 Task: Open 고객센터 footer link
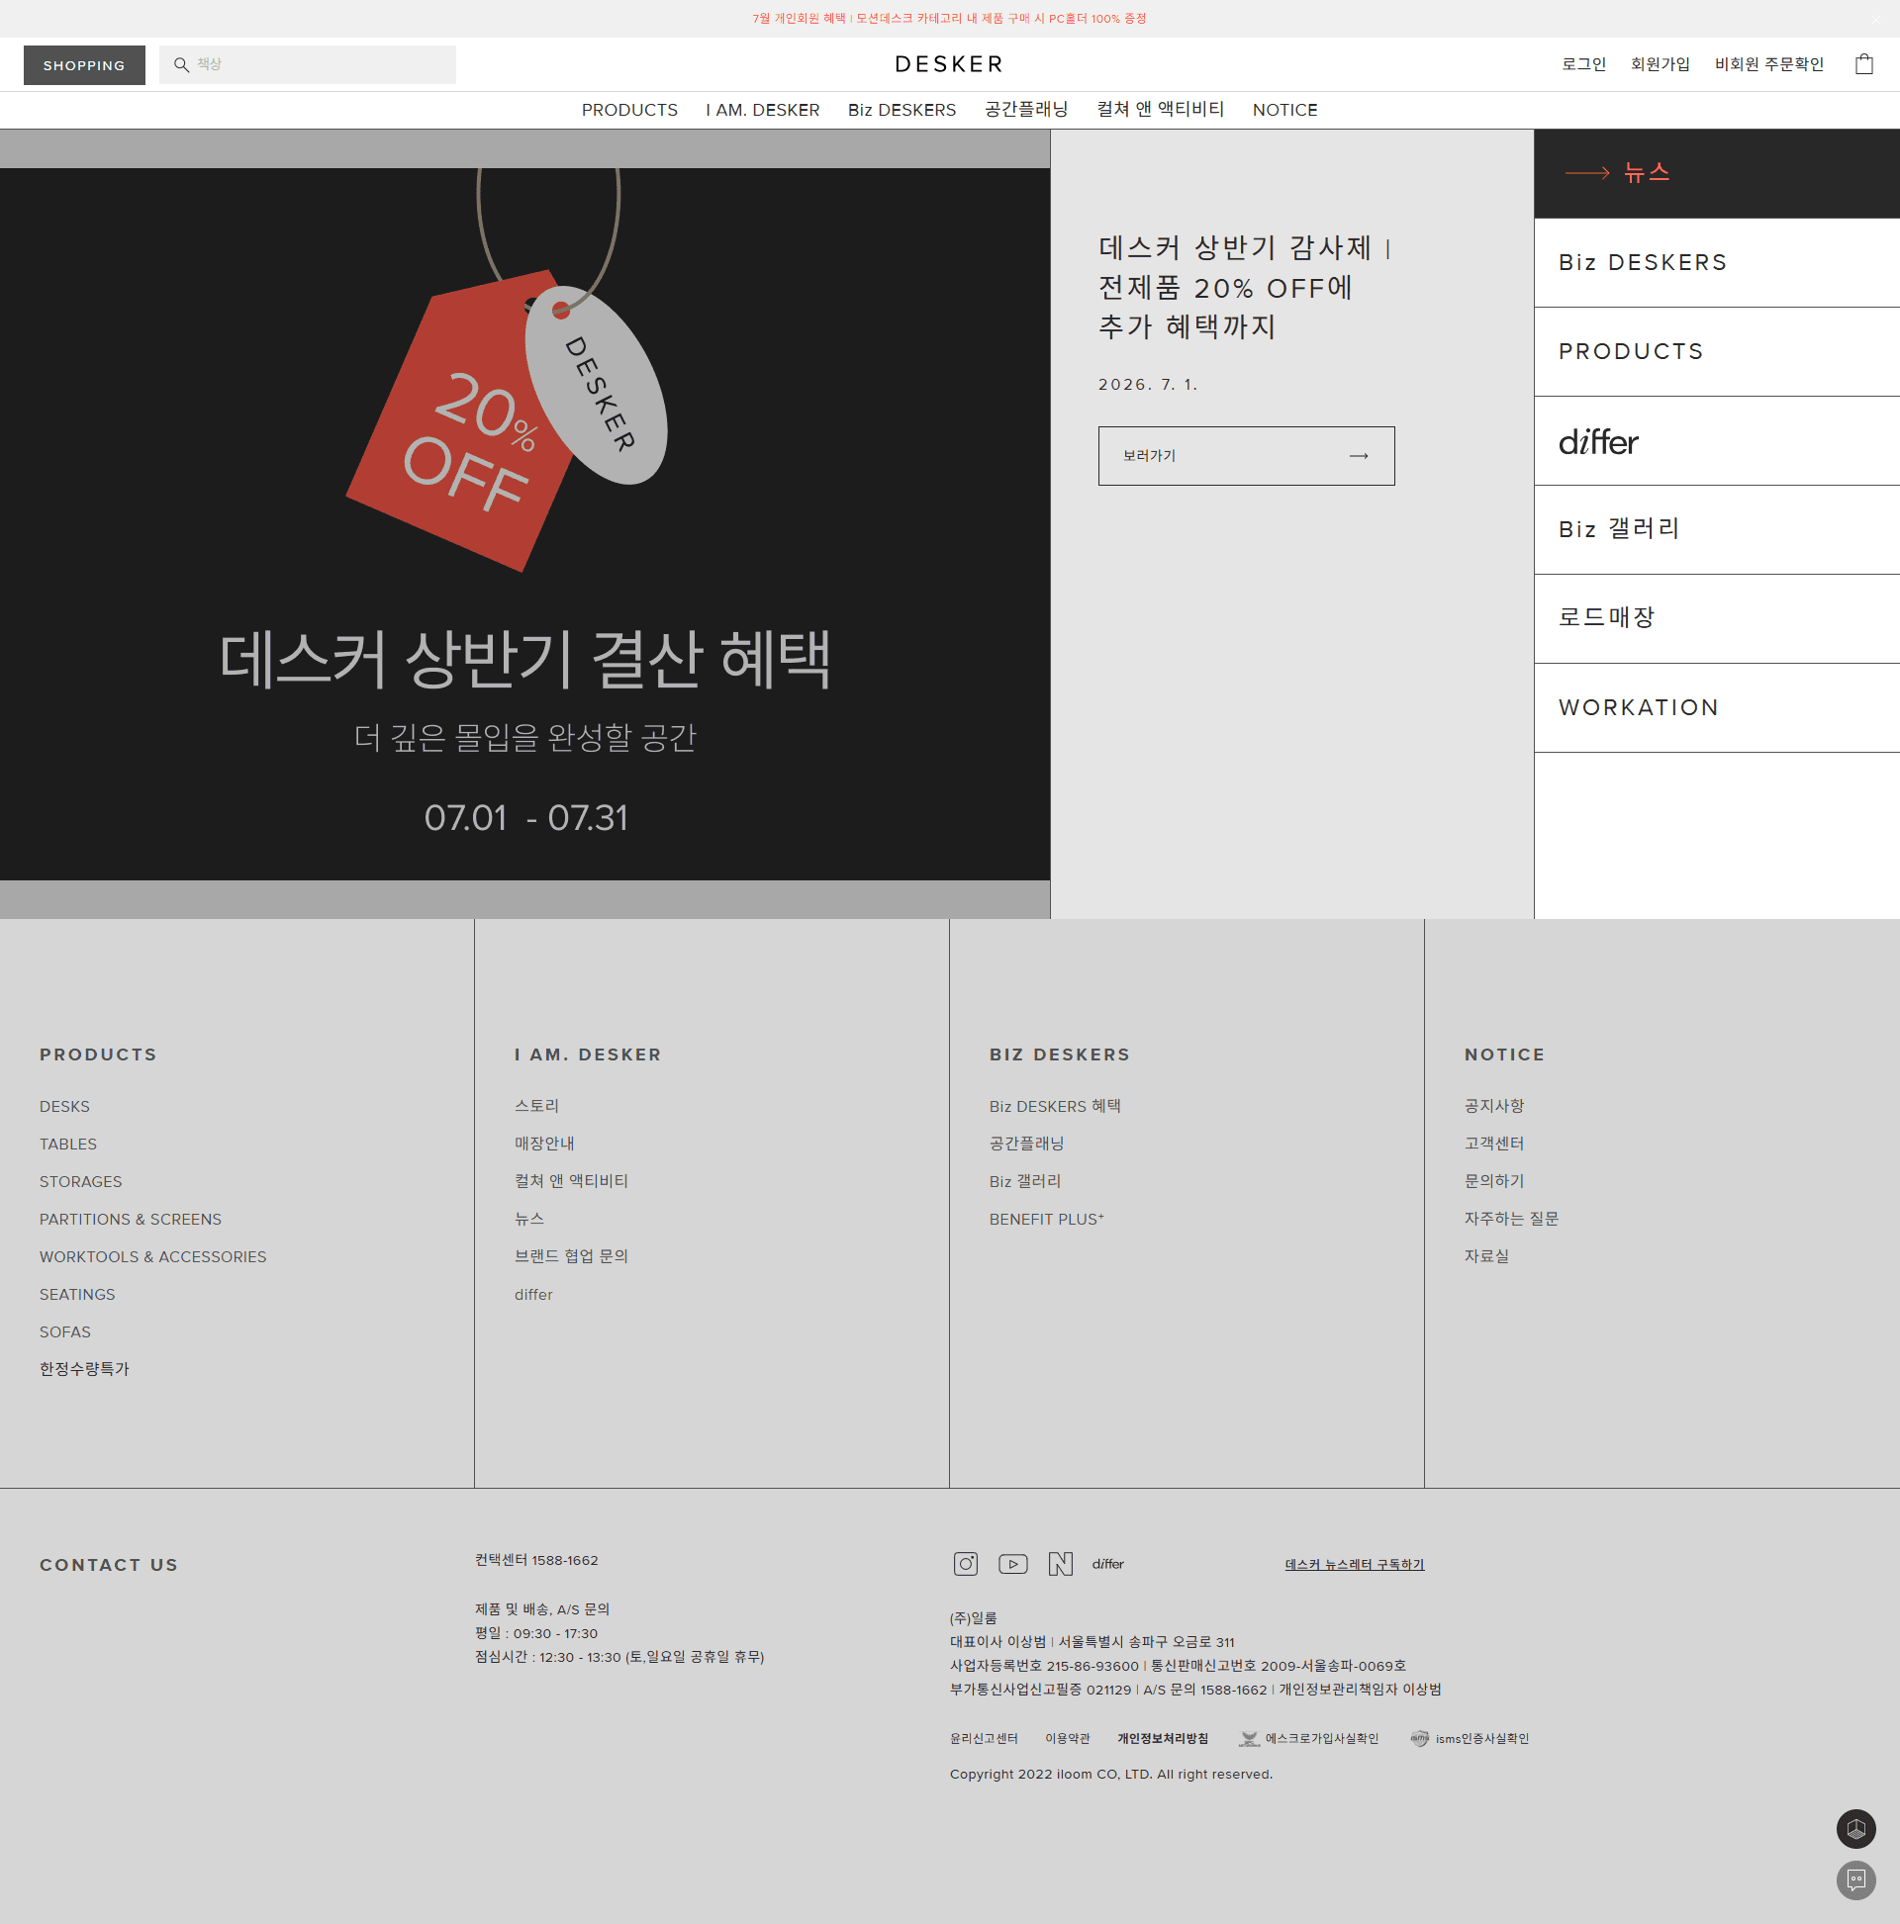tap(1493, 1145)
